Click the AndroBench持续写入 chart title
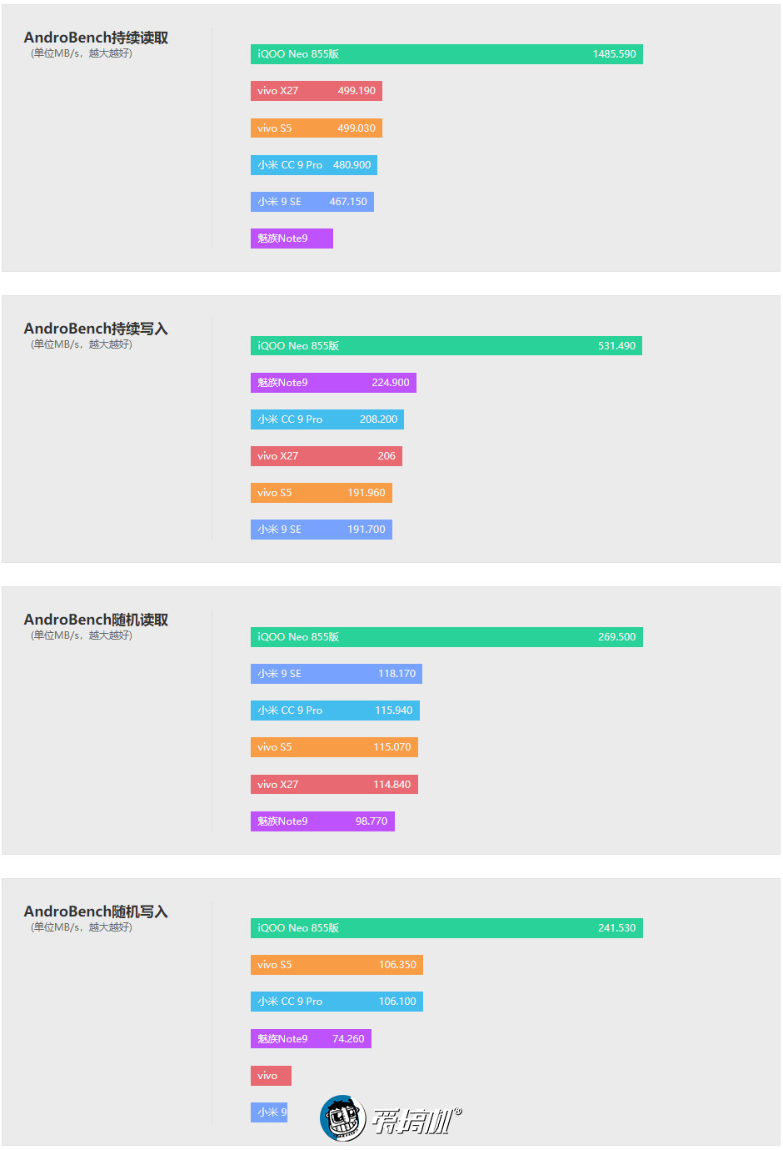This screenshot has height=1150, width=783. 96,329
